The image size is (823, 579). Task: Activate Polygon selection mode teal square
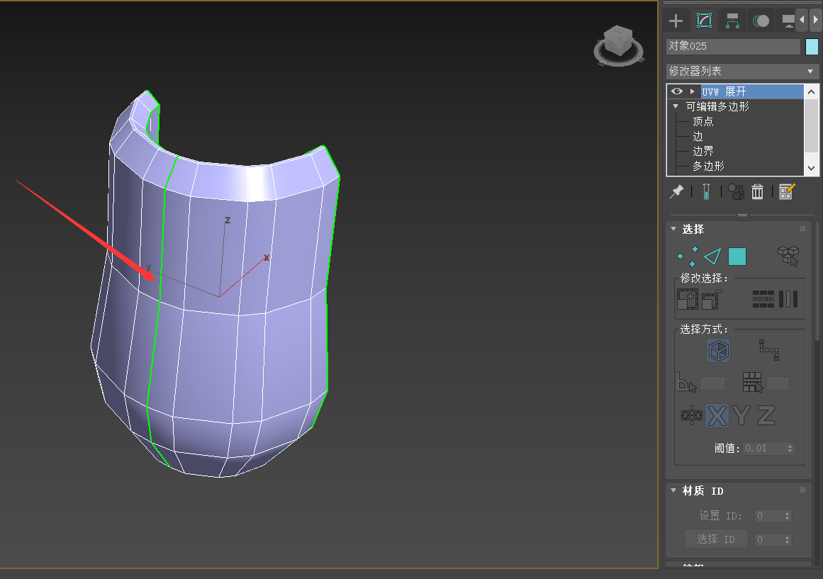pos(737,257)
